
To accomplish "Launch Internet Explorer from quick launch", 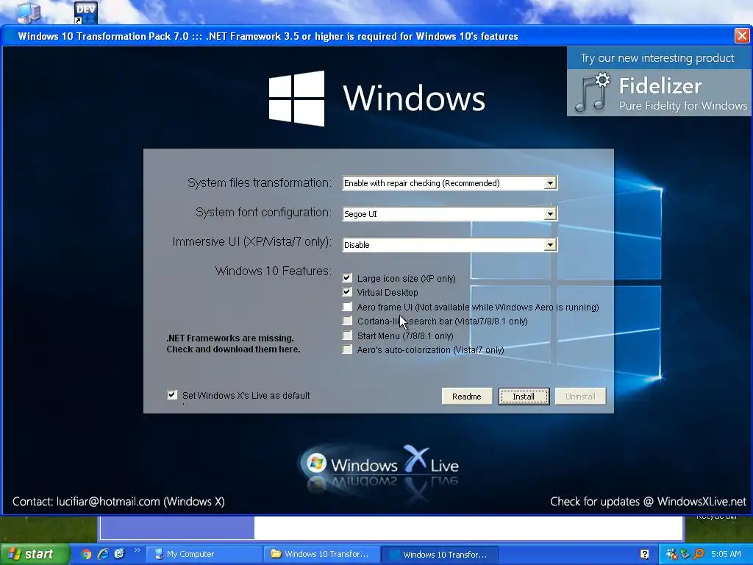I will [103, 554].
